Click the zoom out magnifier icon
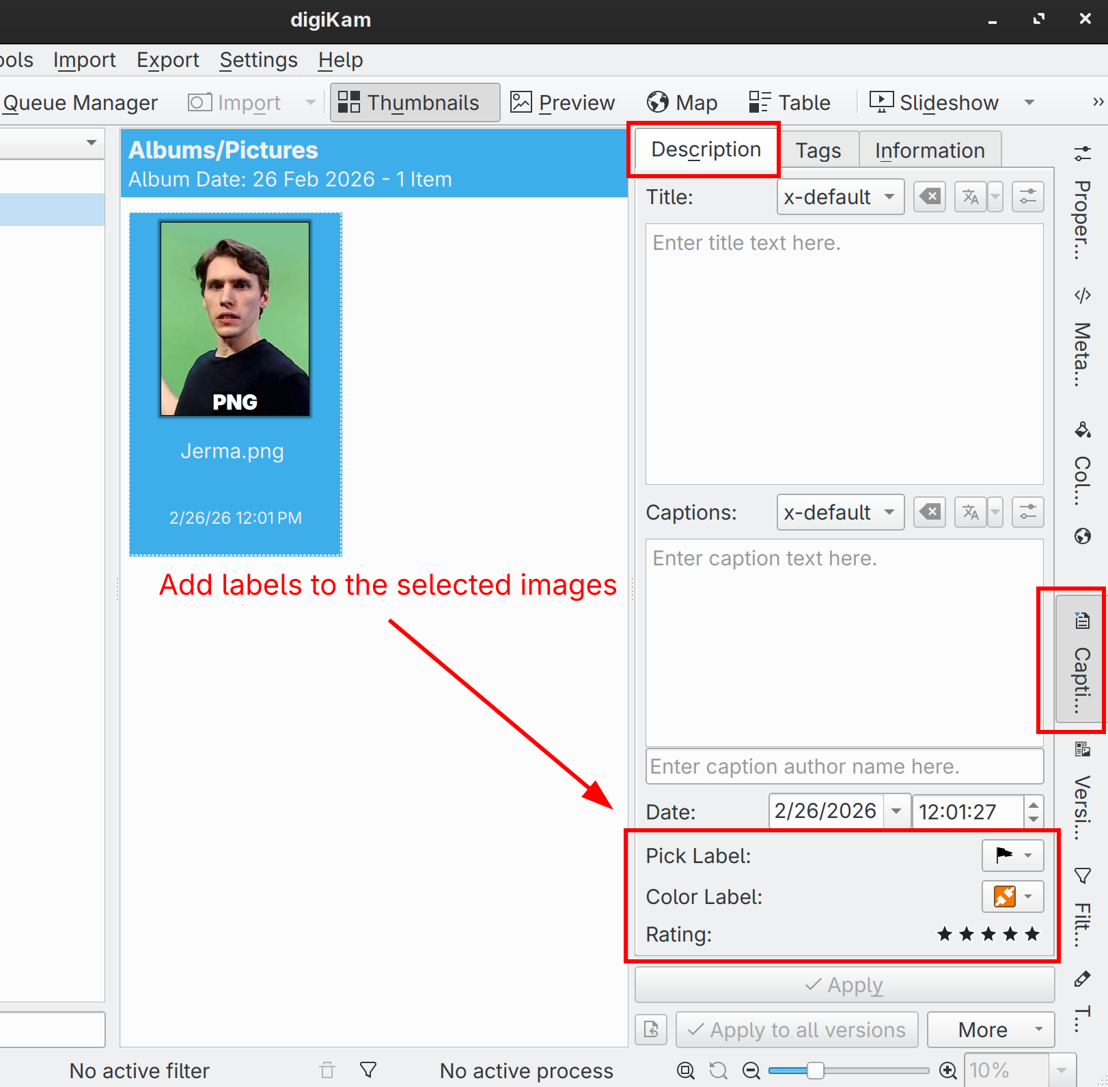This screenshot has width=1108, height=1087. pyautogui.click(x=751, y=1070)
